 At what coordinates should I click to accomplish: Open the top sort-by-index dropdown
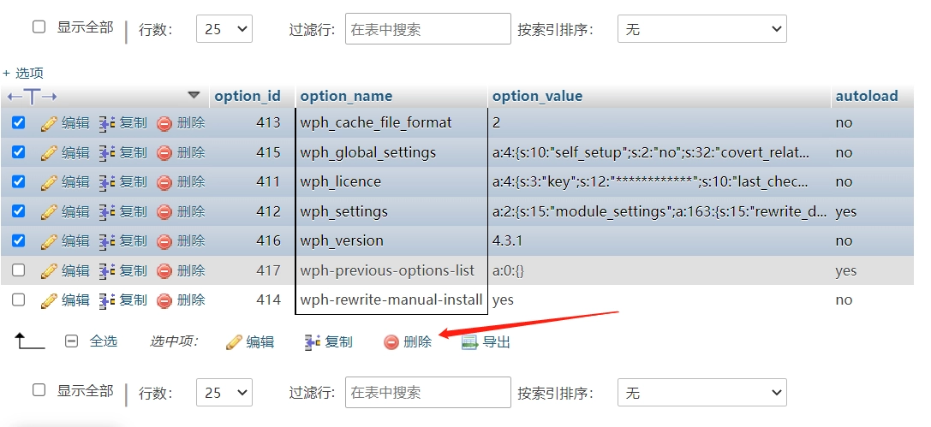[701, 29]
